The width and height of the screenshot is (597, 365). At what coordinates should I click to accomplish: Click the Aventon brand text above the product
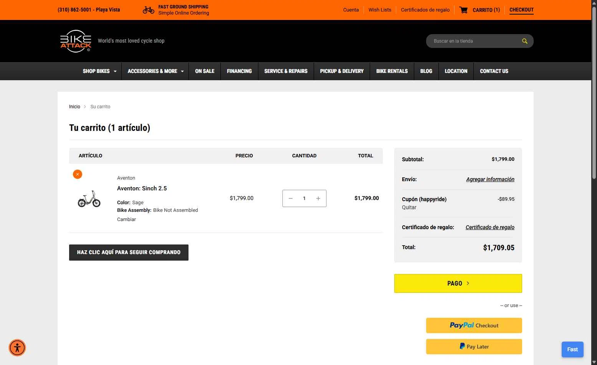click(126, 178)
